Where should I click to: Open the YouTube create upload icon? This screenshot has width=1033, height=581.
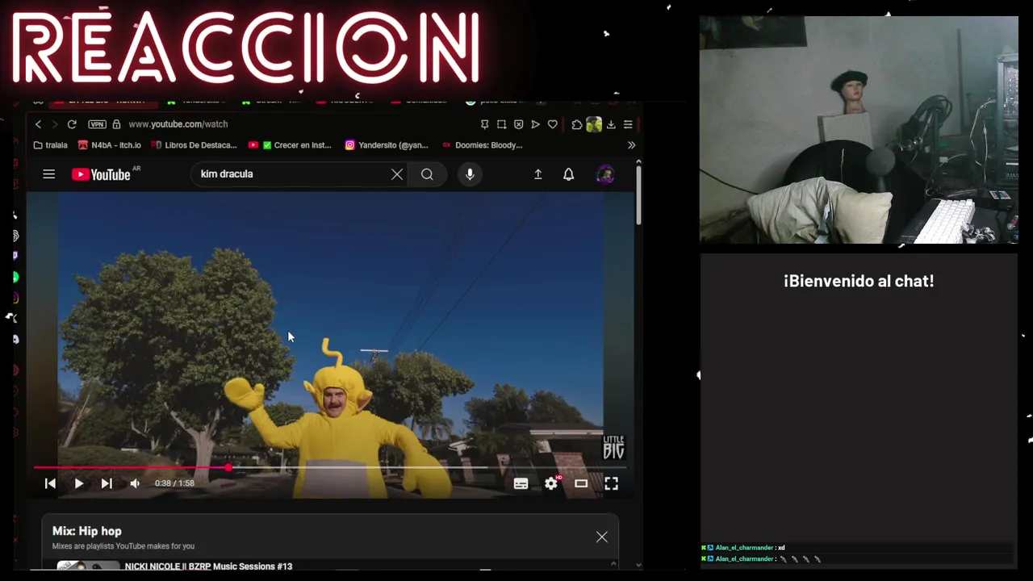click(538, 174)
